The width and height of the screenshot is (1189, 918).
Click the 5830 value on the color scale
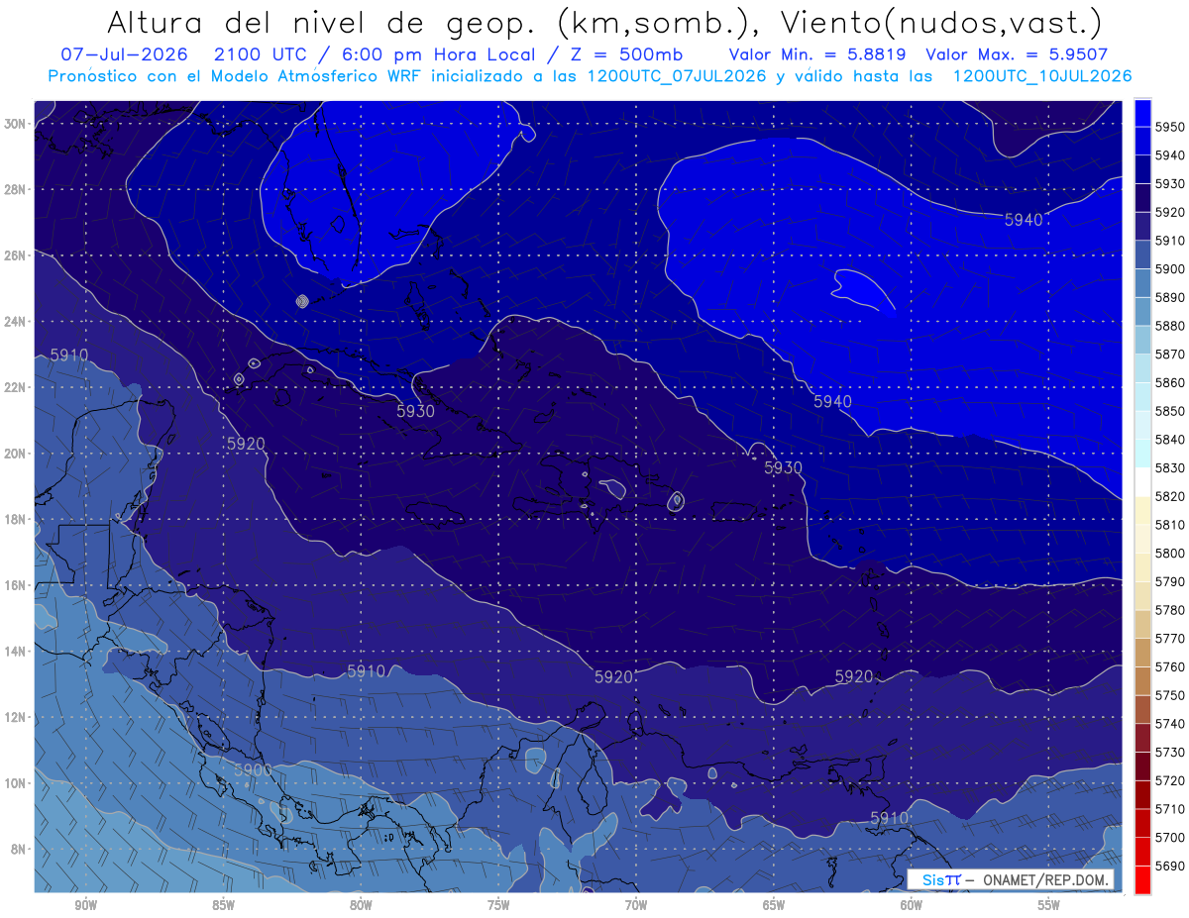pos(1170,467)
